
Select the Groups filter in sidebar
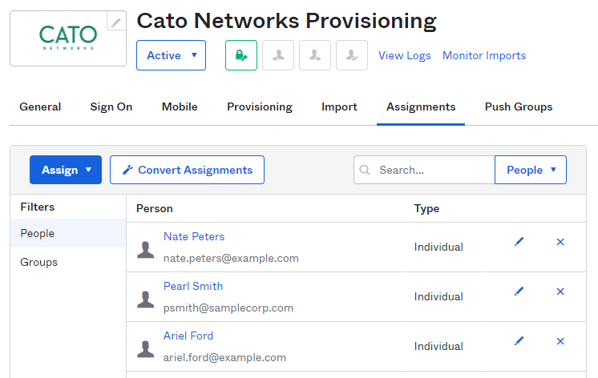(38, 262)
